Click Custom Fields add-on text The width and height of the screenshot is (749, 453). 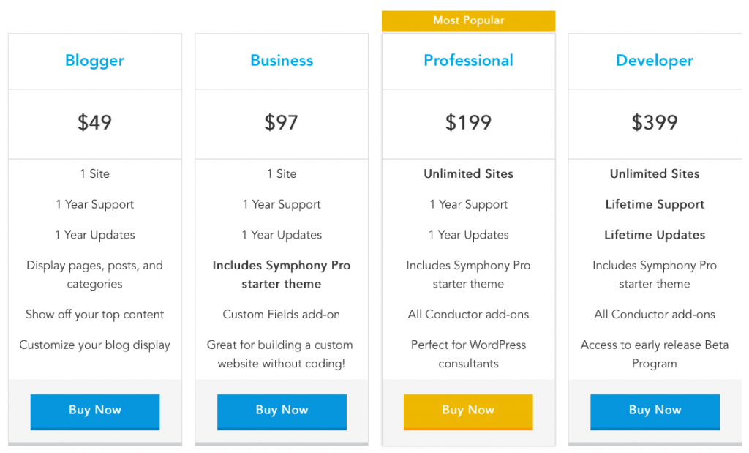(282, 315)
